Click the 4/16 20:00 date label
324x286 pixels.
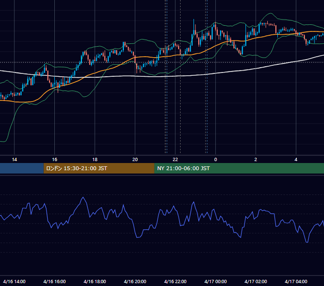tap(135, 281)
